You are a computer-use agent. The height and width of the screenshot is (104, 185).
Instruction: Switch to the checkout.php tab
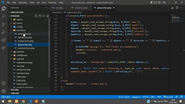coord(81,8)
